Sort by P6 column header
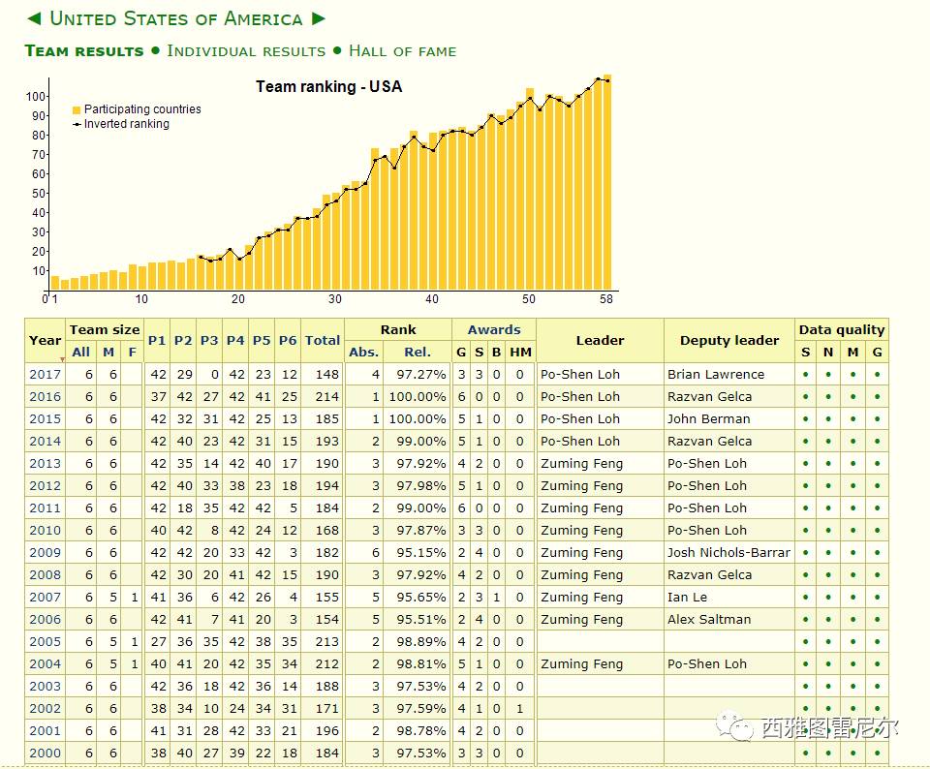The height and width of the screenshot is (769, 930). tap(288, 340)
